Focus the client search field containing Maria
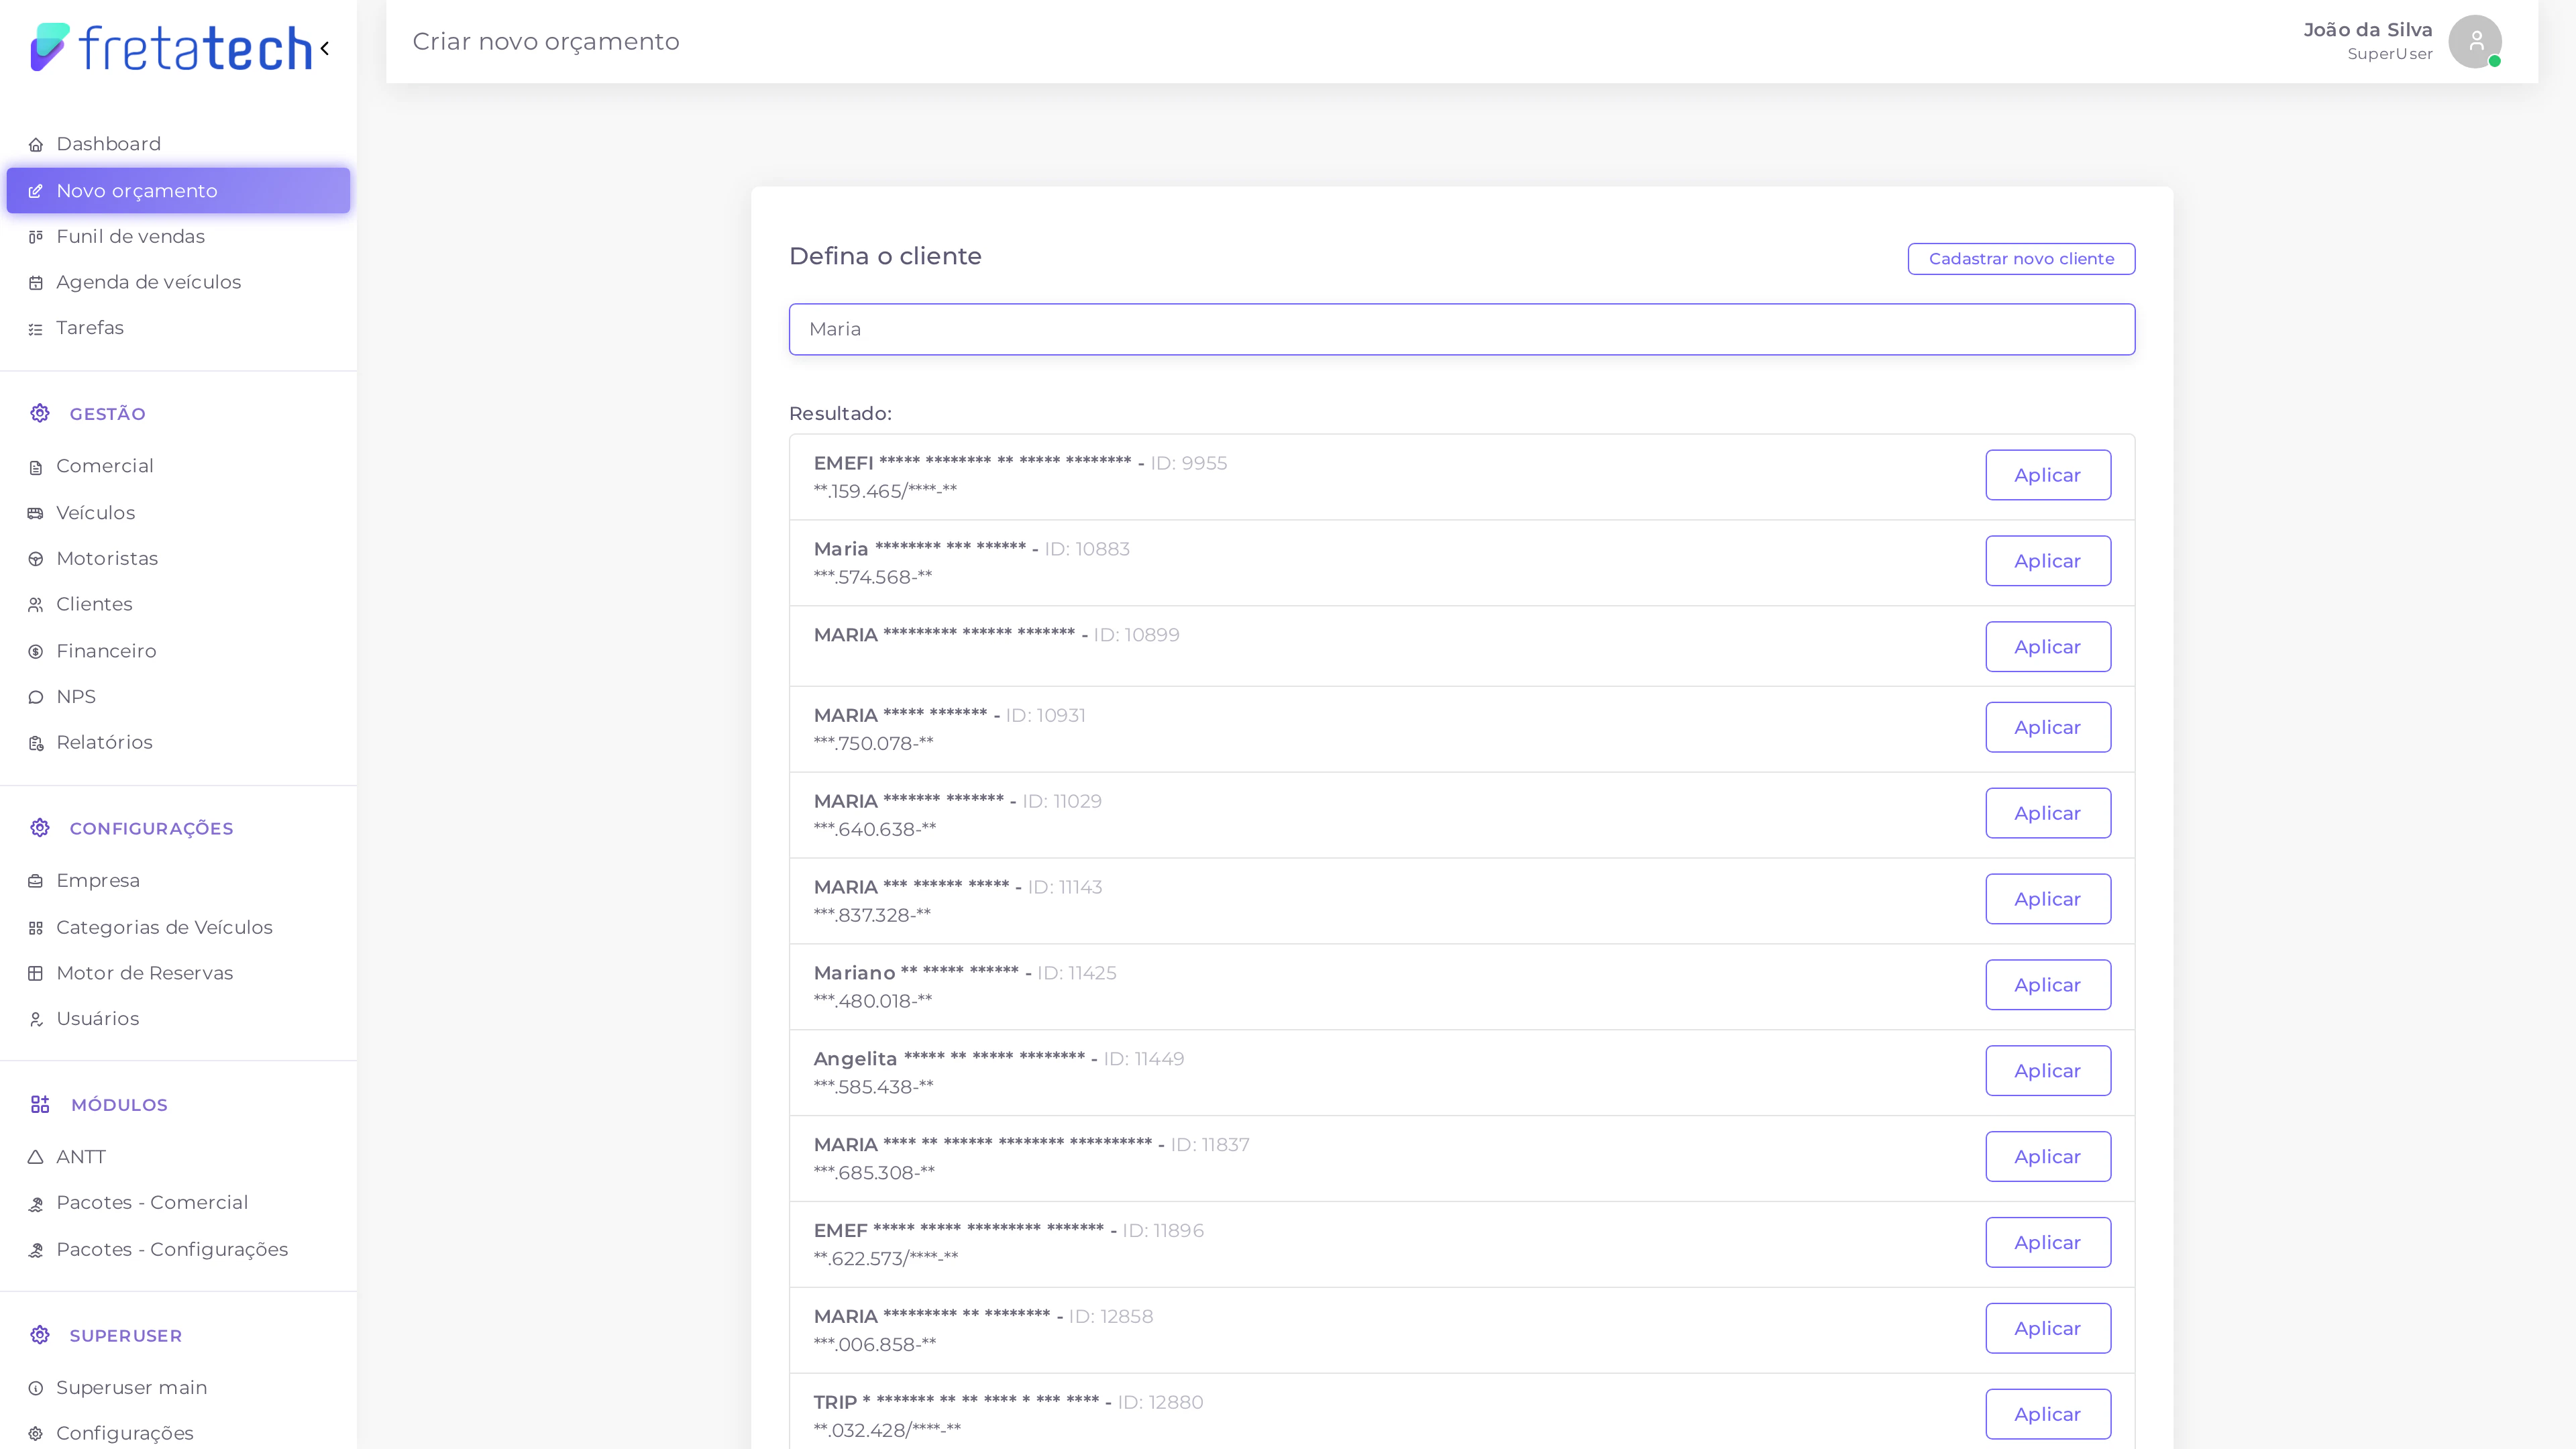The width and height of the screenshot is (2576, 1449). [x=1461, y=329]
